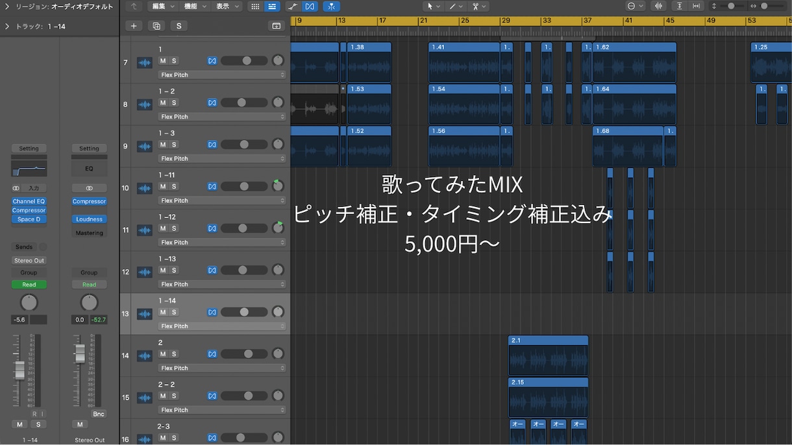Open Flex Pitch dropdown on track 7
Image resolution: width=792 pixels, height=445 pixels.
tap(221, 75)
